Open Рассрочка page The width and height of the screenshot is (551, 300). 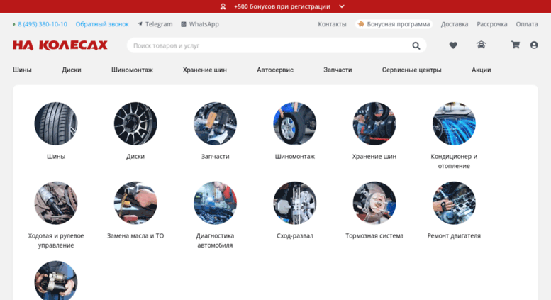click(x=492, y=24)
